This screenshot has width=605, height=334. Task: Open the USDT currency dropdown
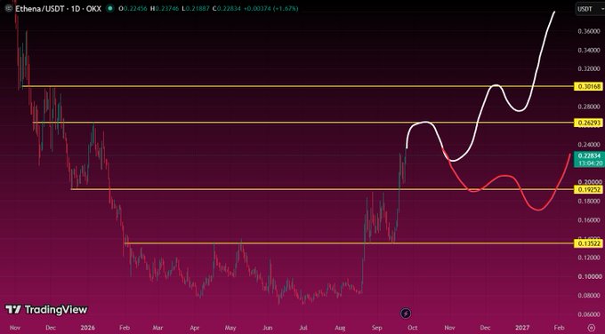click(590, 9)
